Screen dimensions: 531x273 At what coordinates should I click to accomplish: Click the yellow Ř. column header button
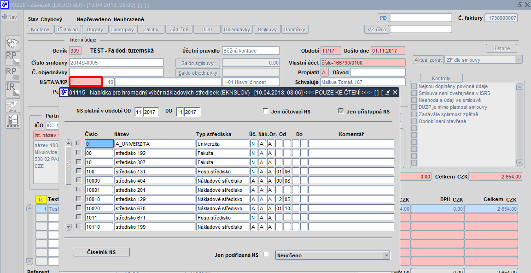[x=41, y=199]
